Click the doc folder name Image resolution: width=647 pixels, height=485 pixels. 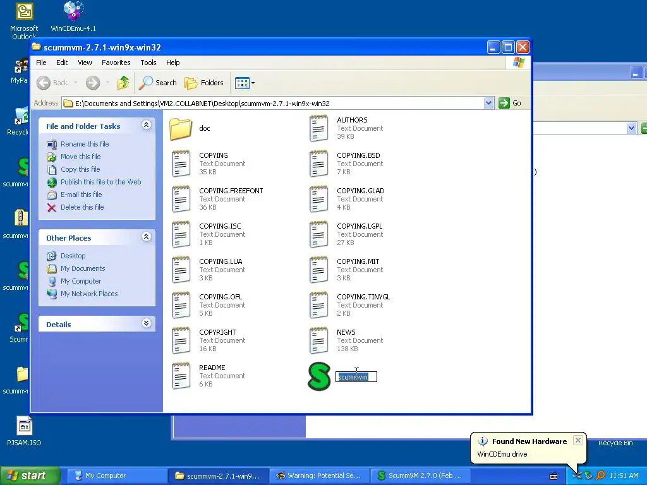pyautogui.click(x=205, y=128)
